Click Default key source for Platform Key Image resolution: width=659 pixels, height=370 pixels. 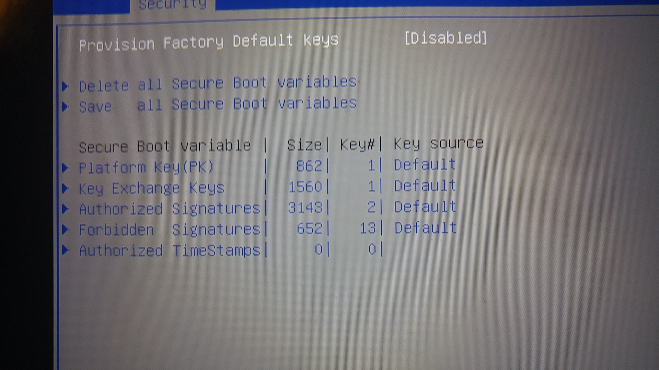pos(425,165)
